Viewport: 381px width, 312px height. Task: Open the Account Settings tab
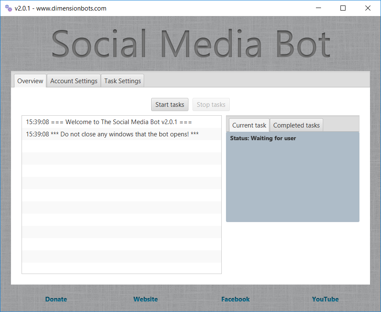pyautogui.click(x=74, y=81)
